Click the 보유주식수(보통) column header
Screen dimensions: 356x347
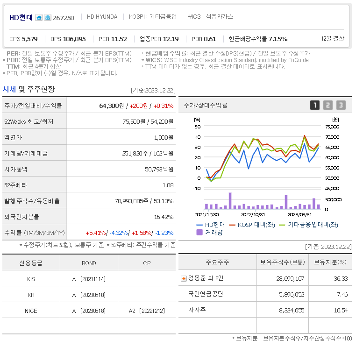pyautogui.click(x=283, y=262)
